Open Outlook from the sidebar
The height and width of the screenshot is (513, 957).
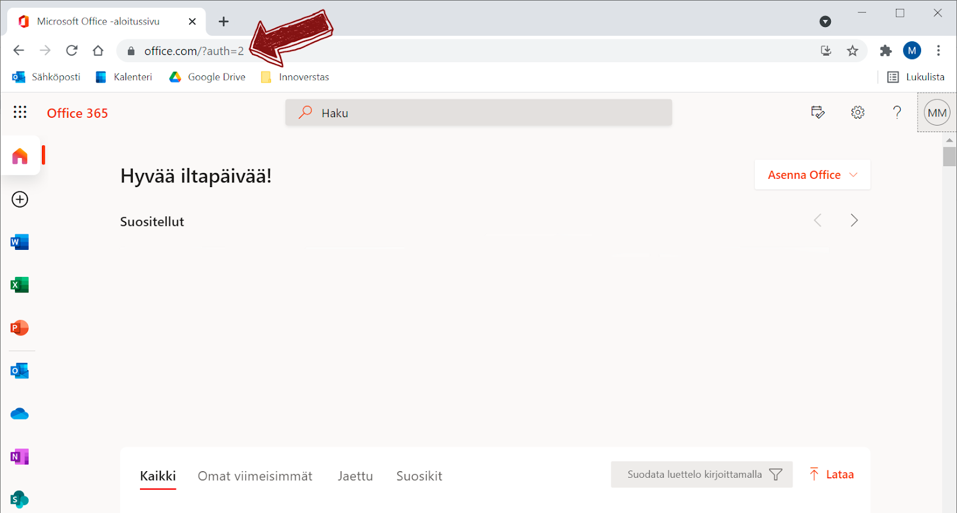point(20,371)
